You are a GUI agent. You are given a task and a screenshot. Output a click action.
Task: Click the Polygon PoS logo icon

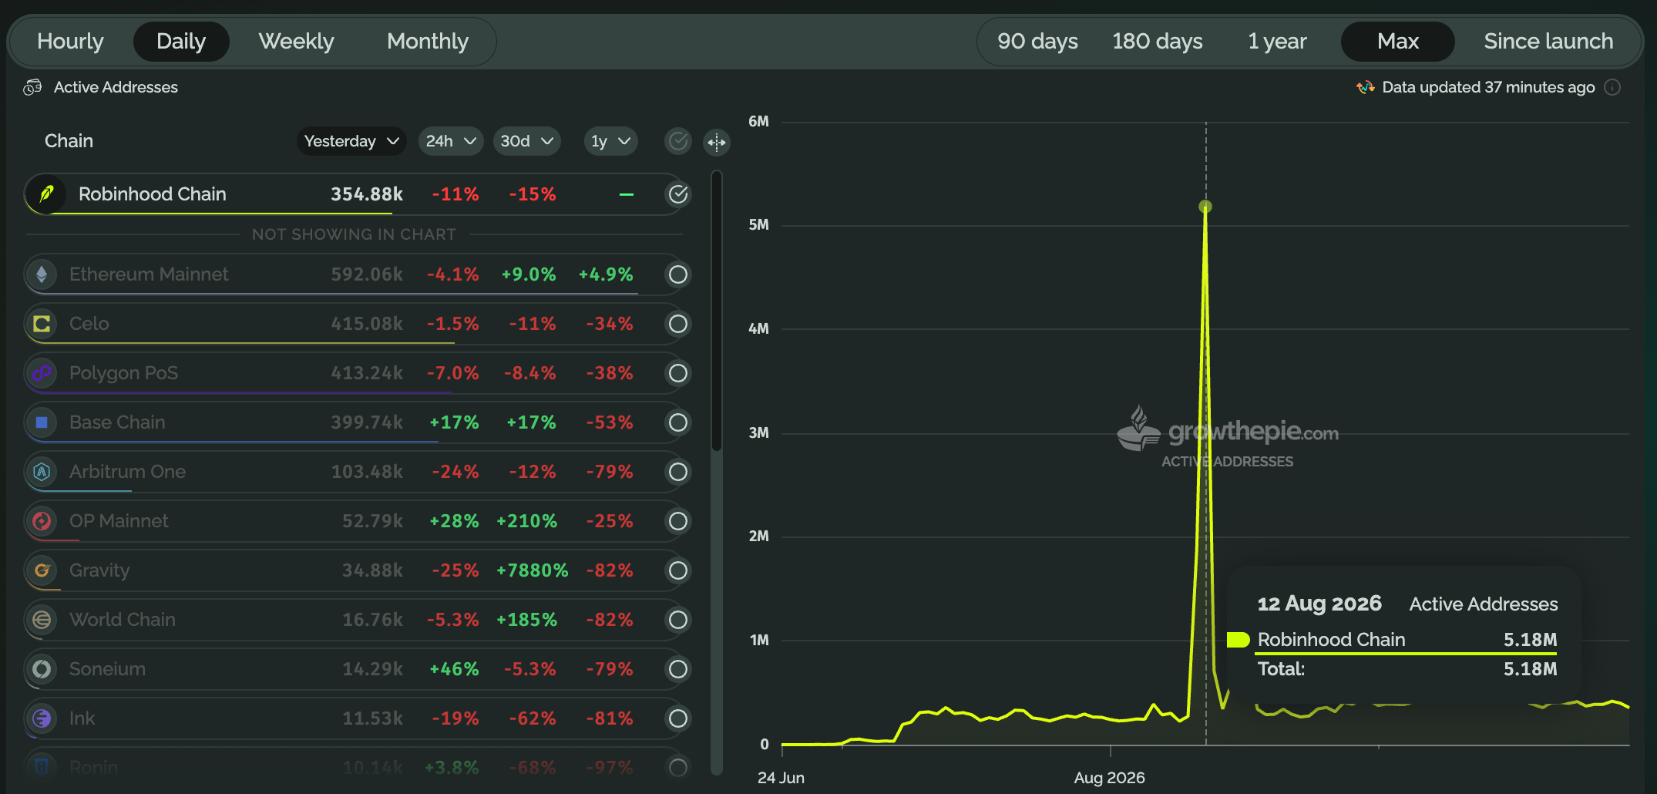42,373
